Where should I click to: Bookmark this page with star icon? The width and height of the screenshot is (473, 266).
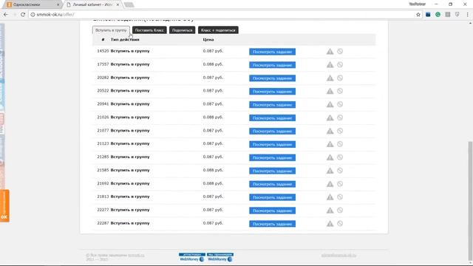(x=418, y=15)
